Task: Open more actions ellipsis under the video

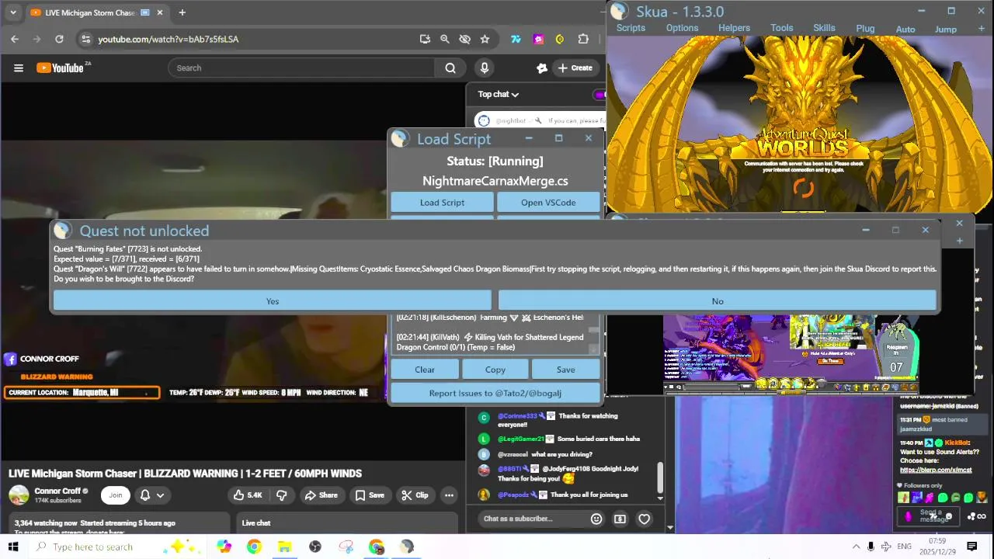Action: [449, 495]
